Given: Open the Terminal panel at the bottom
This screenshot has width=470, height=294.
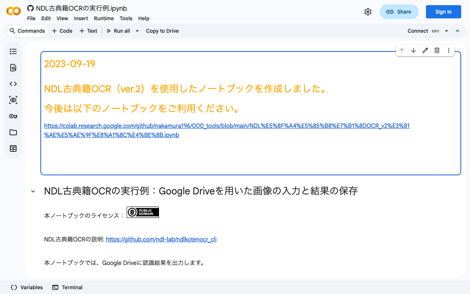Looking at the screenshot, I should pos(67,287).
